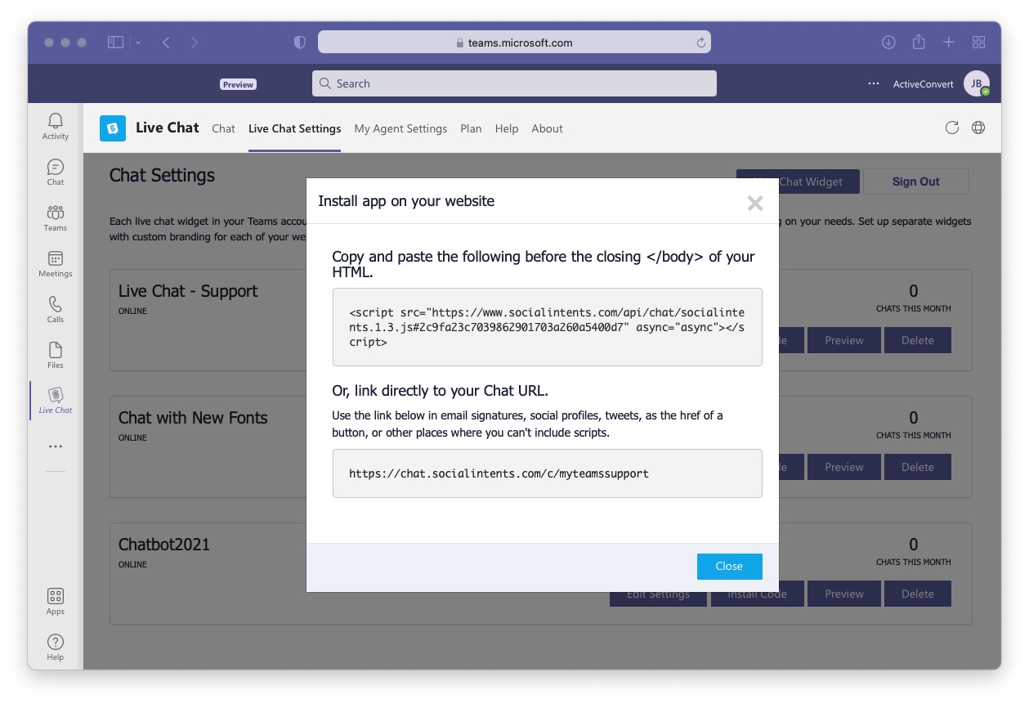Open the Calls phone icon

pos(56,309)
